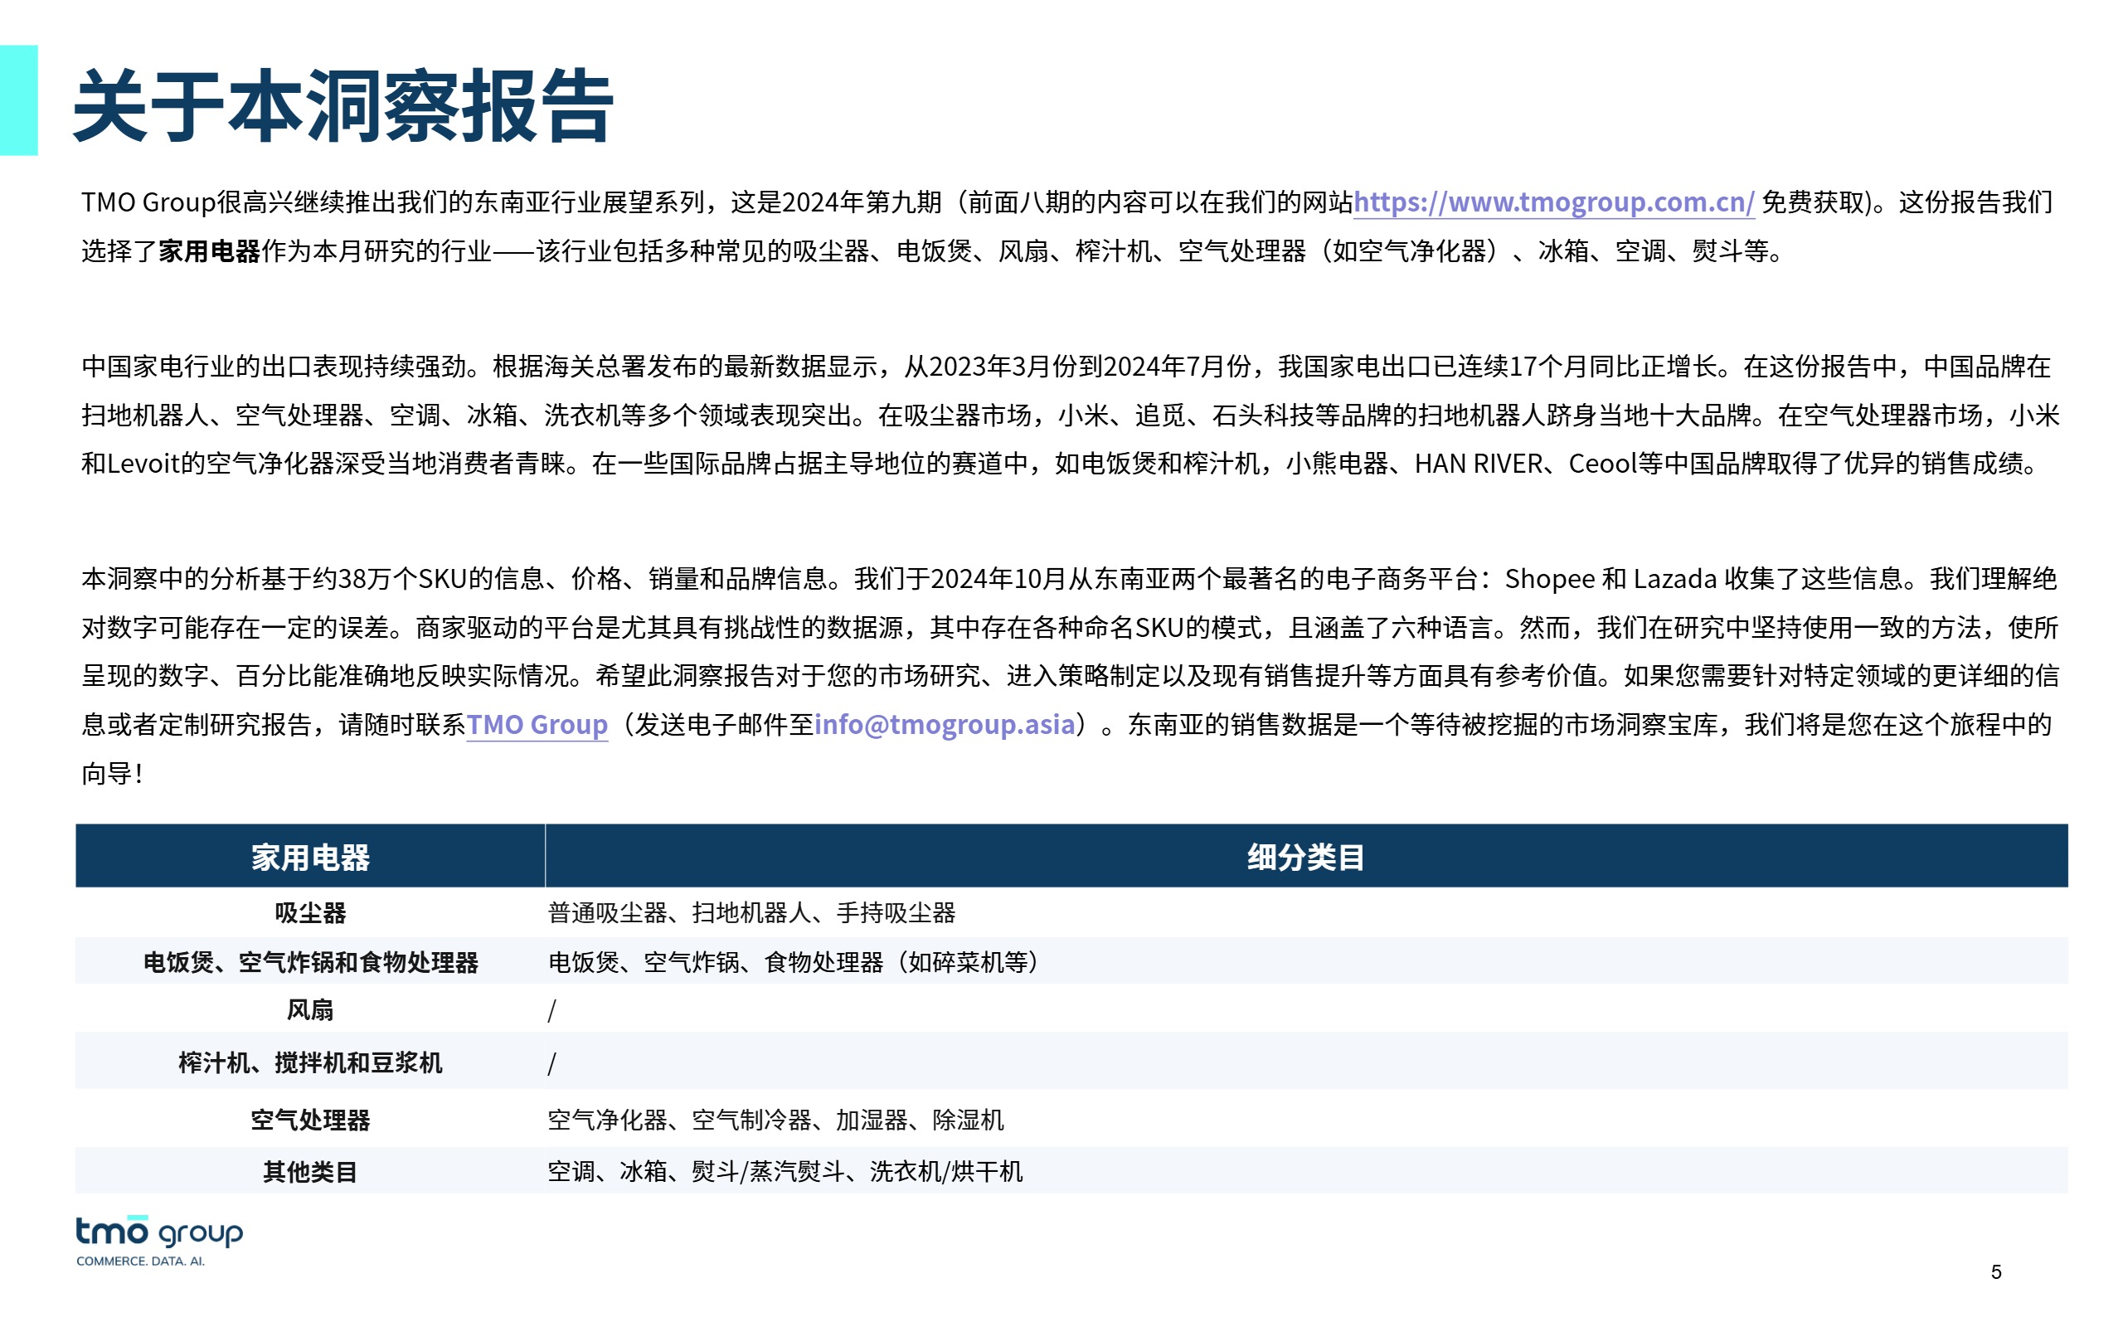2123x1327 pixels.
Task: Click the 家用电器 table header
Action: point(310,857)
